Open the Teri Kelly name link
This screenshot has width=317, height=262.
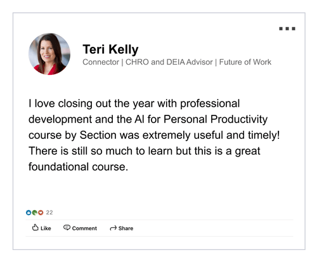pyautogui.click(x=110, y=49)
